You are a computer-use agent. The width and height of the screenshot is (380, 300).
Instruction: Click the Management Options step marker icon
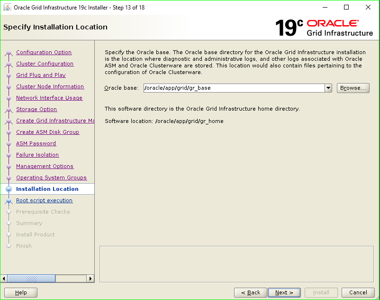pyautogui.click(x=9, y=167)
